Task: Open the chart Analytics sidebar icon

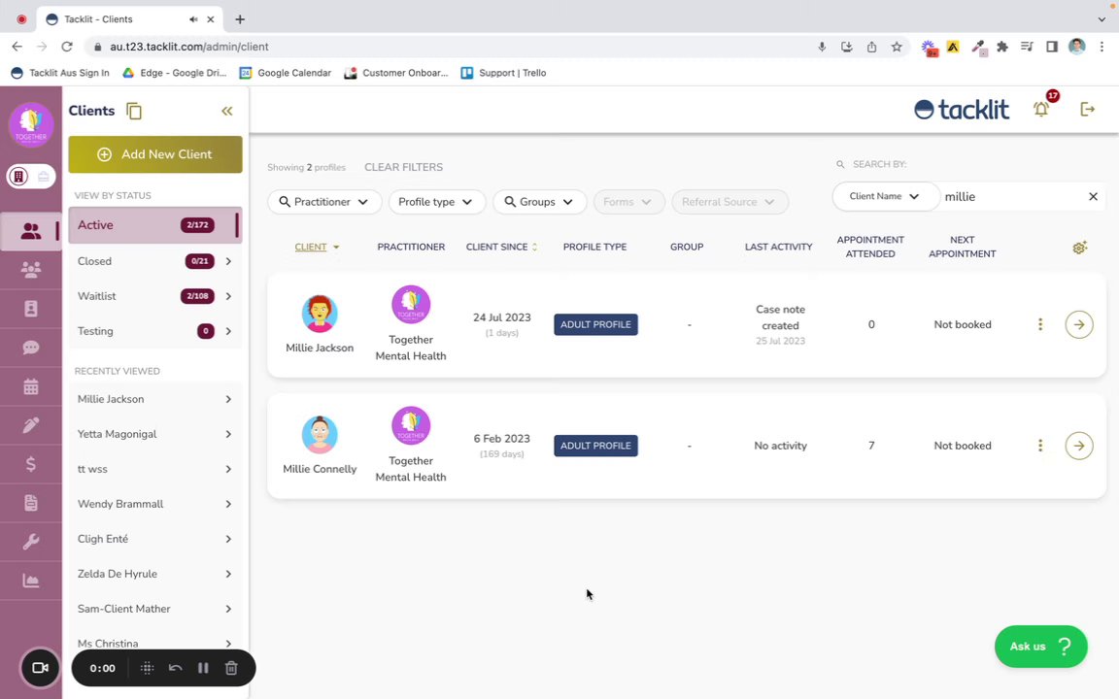Action: 31,581
